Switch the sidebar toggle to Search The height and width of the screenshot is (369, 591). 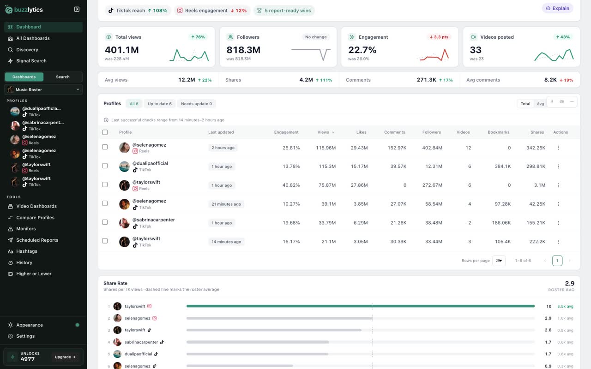[63, 77]
